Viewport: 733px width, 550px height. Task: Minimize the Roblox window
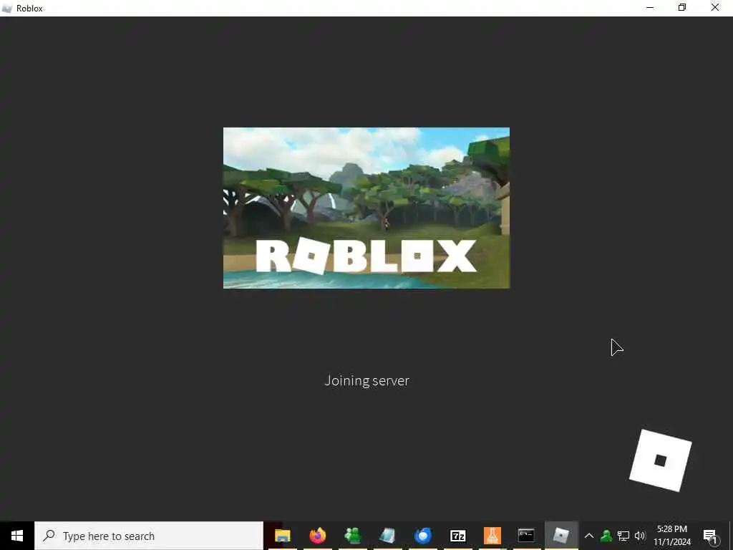(650, 8)
